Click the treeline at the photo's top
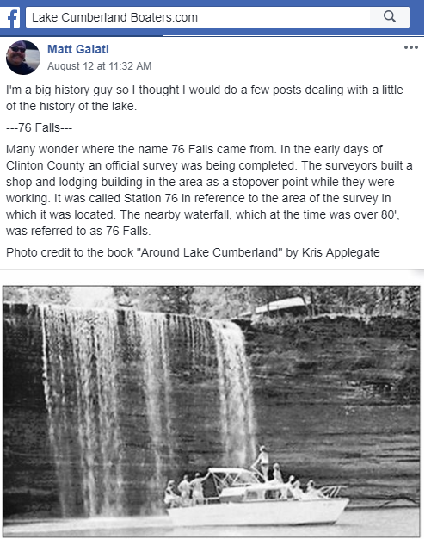This screenshot has height=539, width=425. pos(212,295)
